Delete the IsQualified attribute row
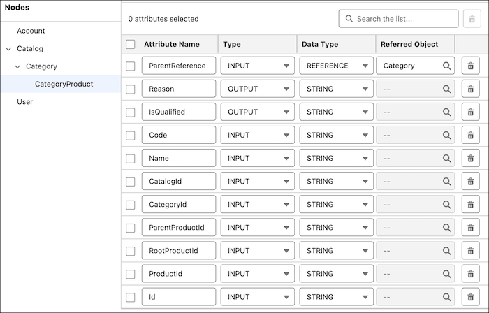This screenshot has width=489, height=313. coord(470,112)
